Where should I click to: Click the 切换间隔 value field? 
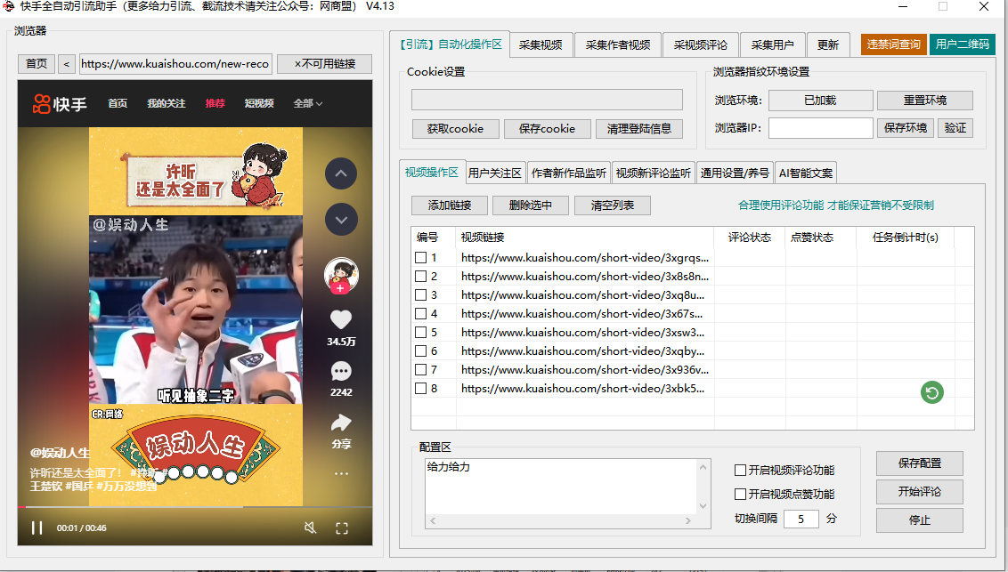pyautogui.click(x=801, y=519)
